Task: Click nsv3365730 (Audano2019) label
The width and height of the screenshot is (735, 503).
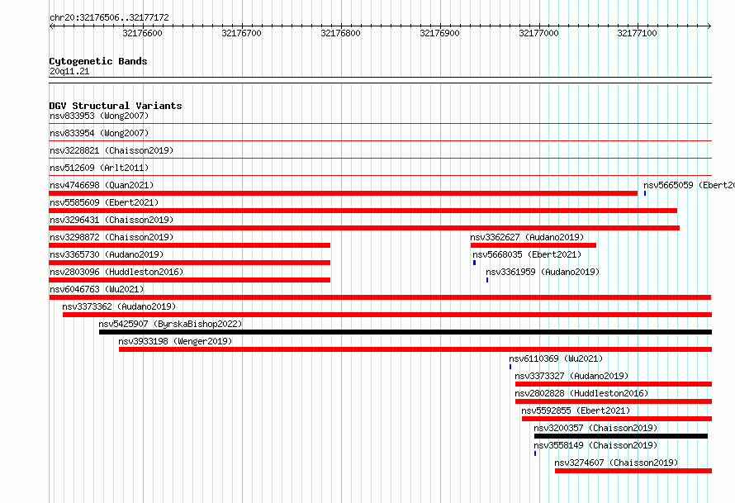Action: click(x=107, y=254)
